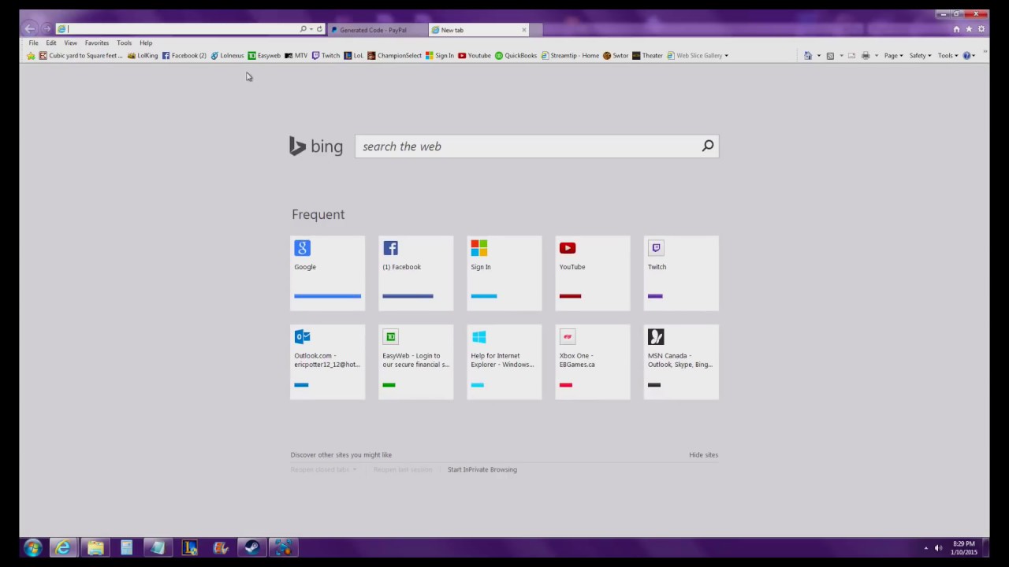Click the Windows Start orb
Screen dimensions: 1009x567
(32, 548)
